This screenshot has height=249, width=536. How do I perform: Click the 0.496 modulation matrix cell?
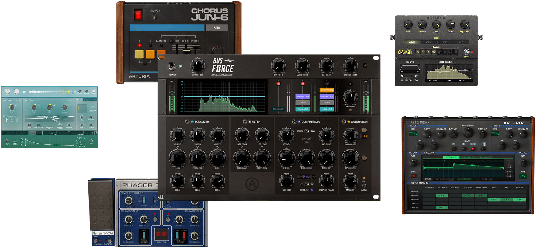click(442, 196)
